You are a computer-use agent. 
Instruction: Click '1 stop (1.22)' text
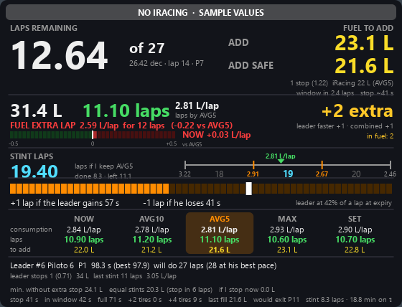tap(309, 83)
